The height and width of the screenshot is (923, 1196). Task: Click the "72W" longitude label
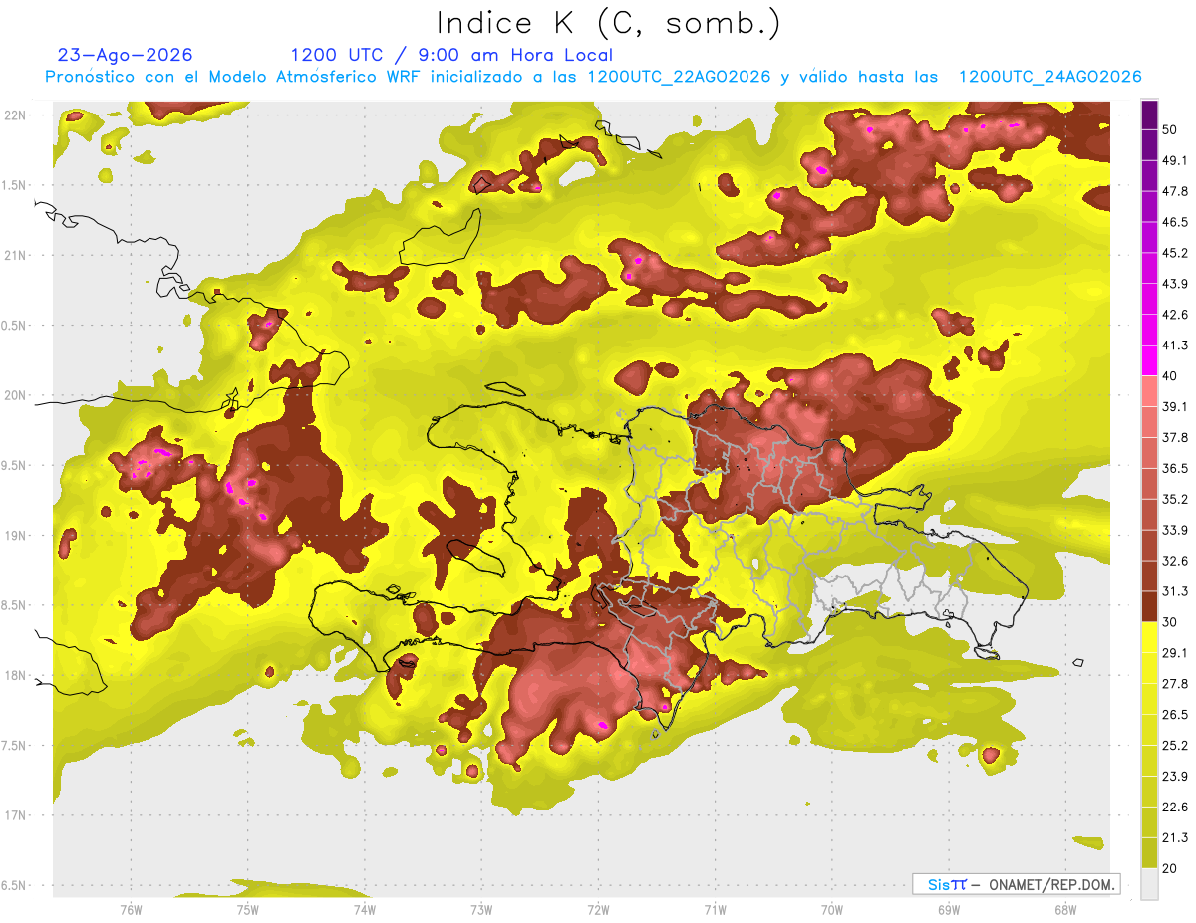coord(598,909)
